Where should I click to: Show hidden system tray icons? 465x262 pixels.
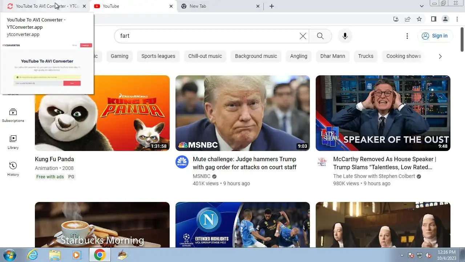[x=402, y=255]
